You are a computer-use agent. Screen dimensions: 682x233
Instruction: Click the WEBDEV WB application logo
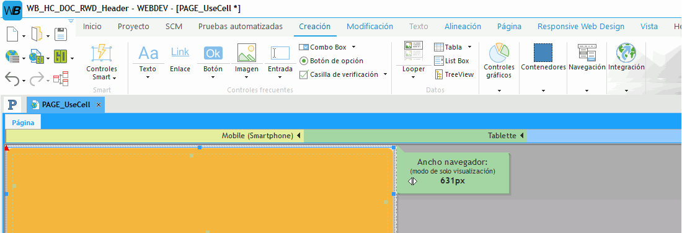[12, 10]
